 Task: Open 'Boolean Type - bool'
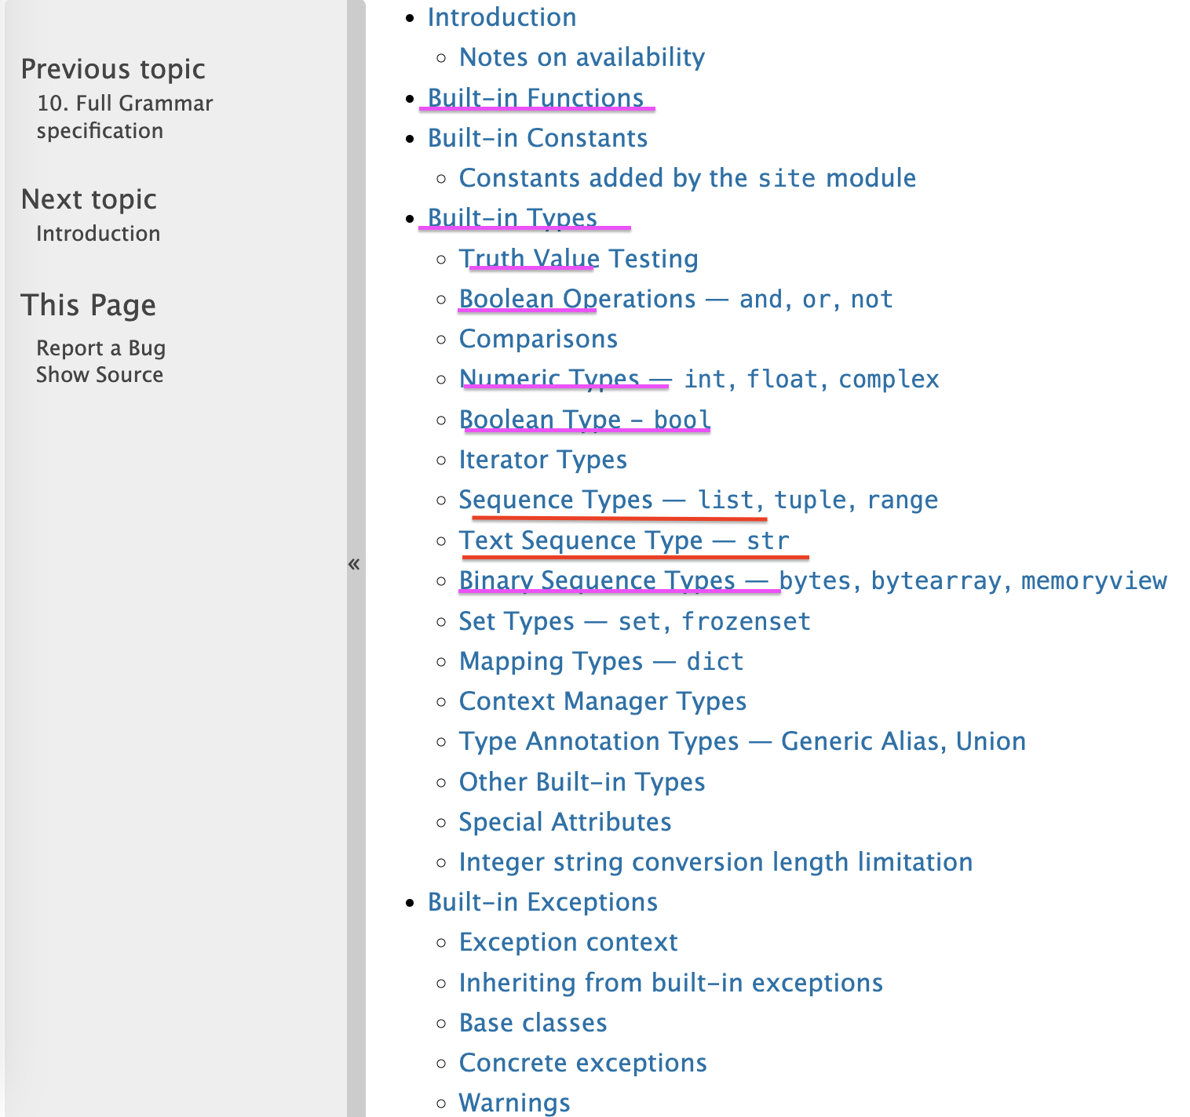click(585, 420)
